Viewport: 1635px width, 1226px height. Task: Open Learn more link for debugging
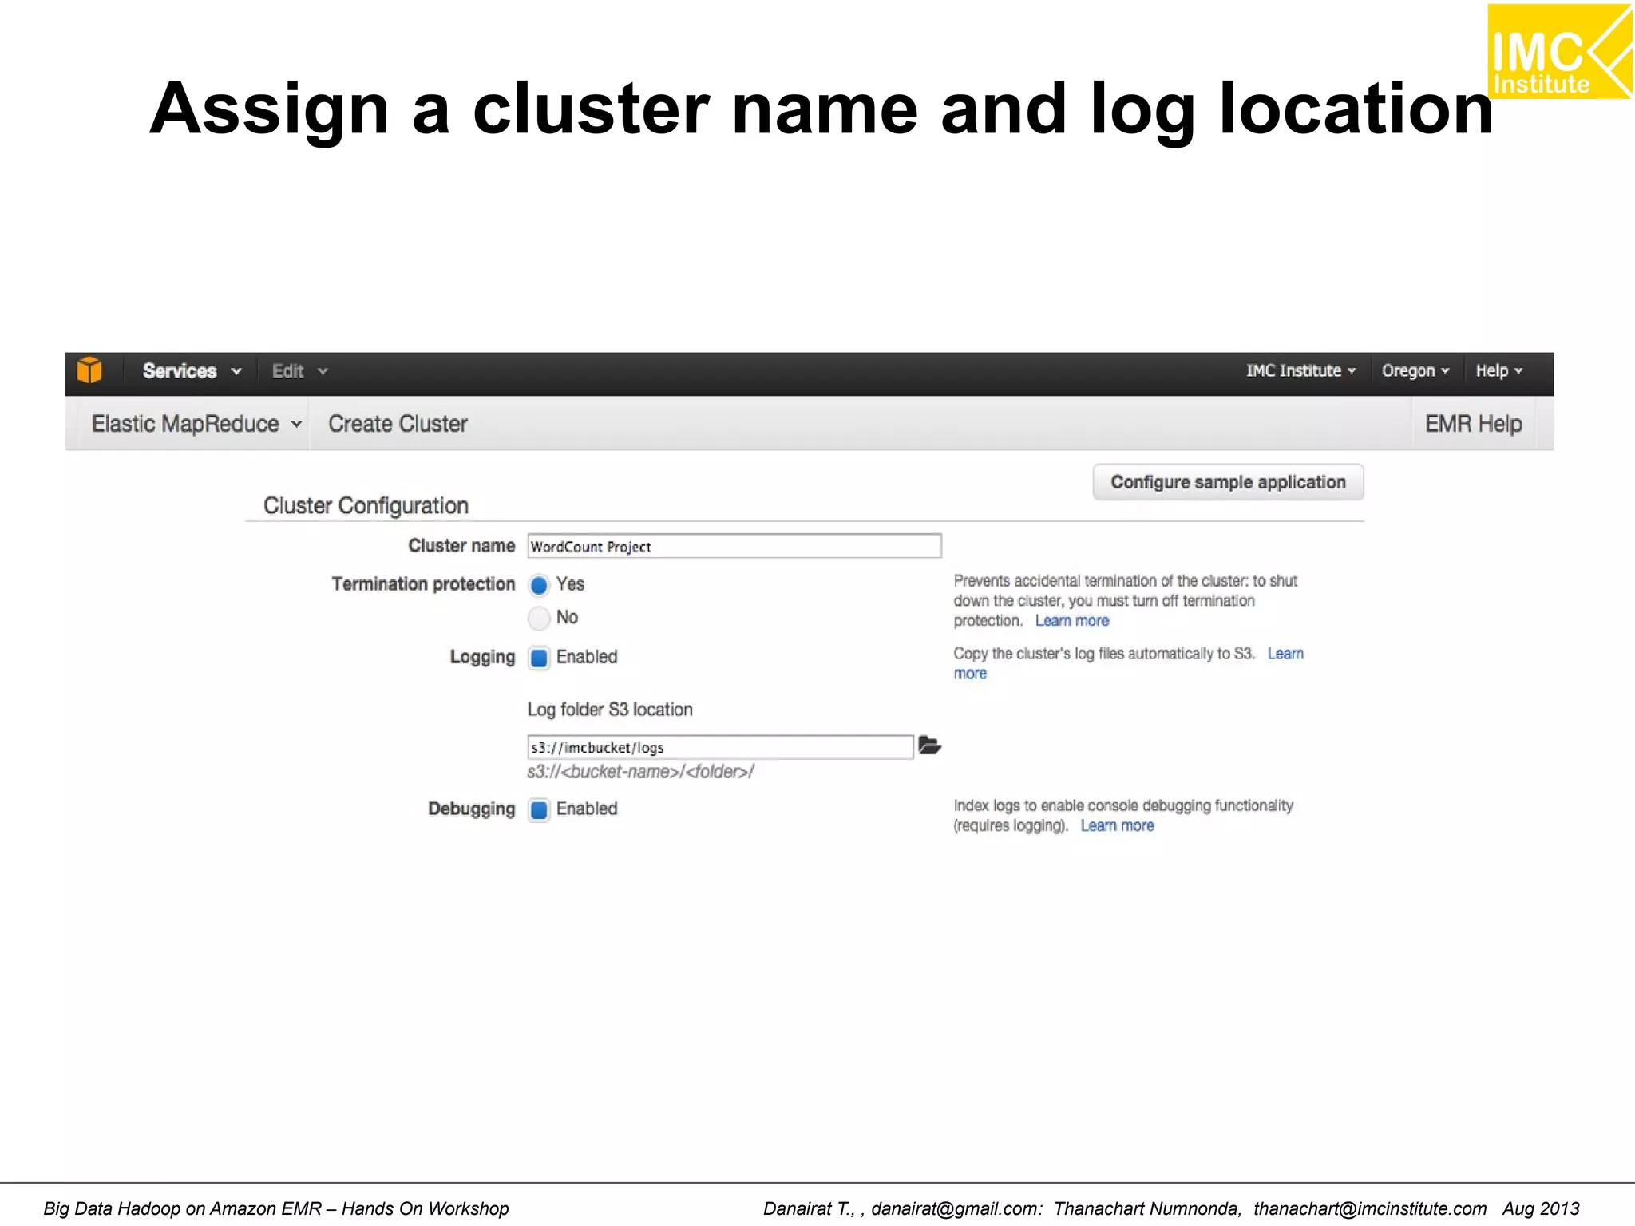(1117, 826)
